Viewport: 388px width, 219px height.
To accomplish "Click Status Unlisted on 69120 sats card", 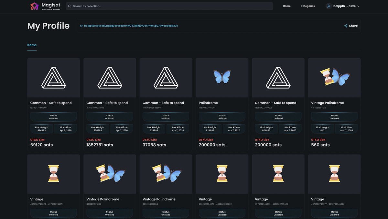I will 53,117.
